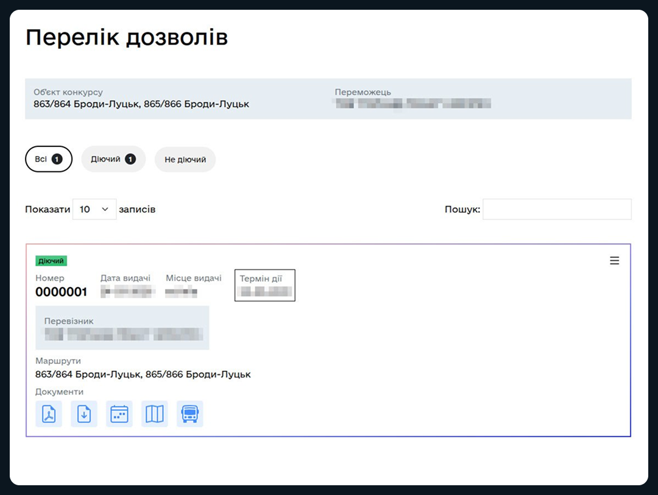Focus the "Пошук" search field
The width and height of the screenshot is (658, 495).
[557, 209]
